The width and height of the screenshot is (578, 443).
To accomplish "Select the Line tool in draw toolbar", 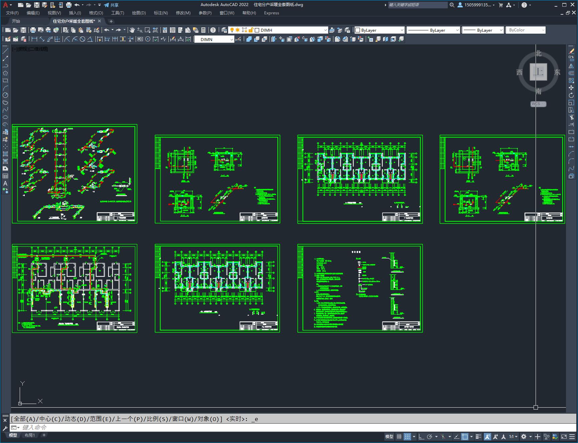I will [x=5, y=51].
